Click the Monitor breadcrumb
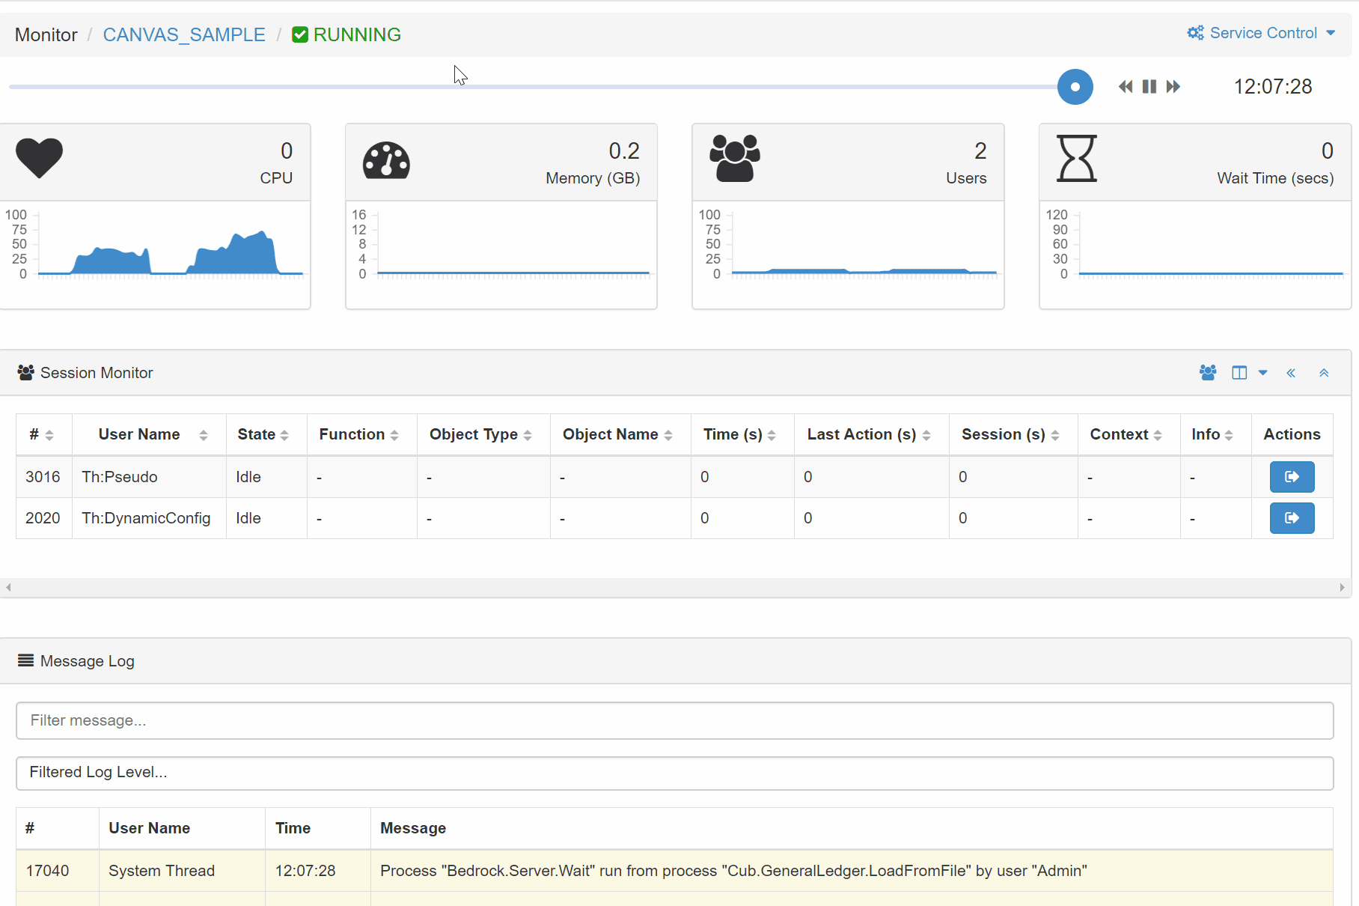Screen dimensions: 1359x906 [x=46, y=35]
